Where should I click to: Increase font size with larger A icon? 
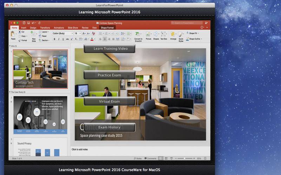point(84,33)
